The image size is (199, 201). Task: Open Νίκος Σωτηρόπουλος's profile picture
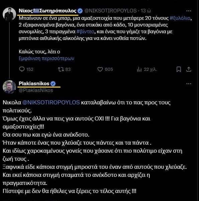pos(9,14)
